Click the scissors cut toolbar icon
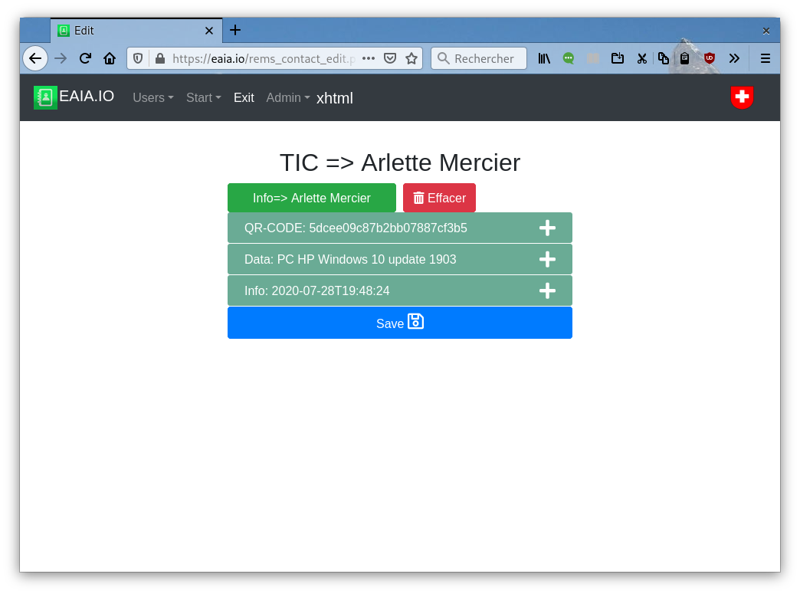Screen dimensions: 800x594 coord(642,58)
